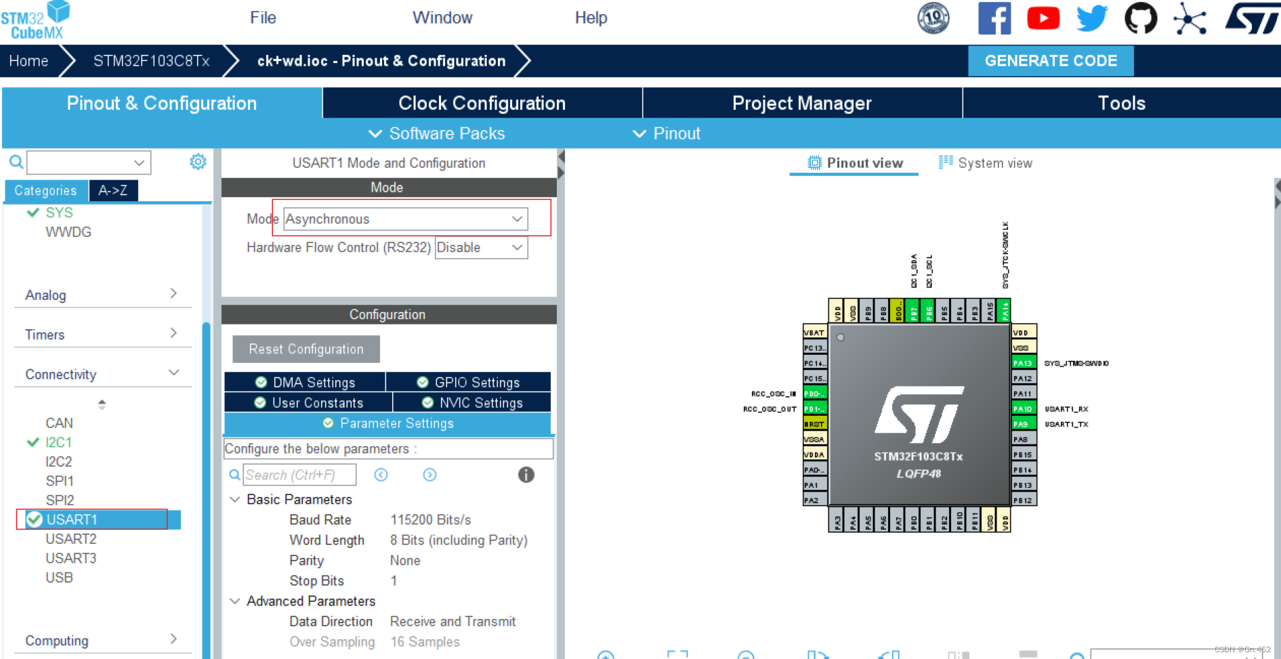Screen dimensions: 1281x659
Task: Switch to System view
Action: coord(986,163)
